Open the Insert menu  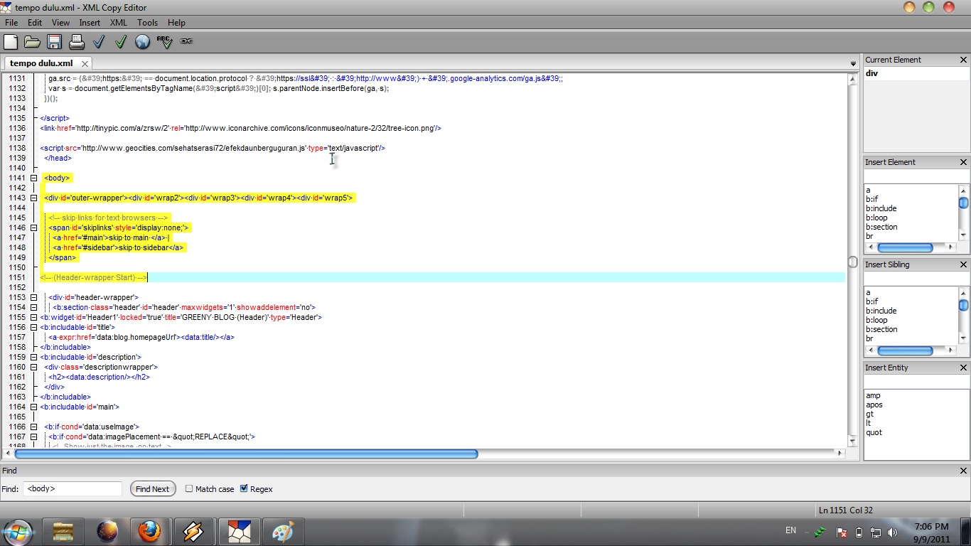(90, 23)
